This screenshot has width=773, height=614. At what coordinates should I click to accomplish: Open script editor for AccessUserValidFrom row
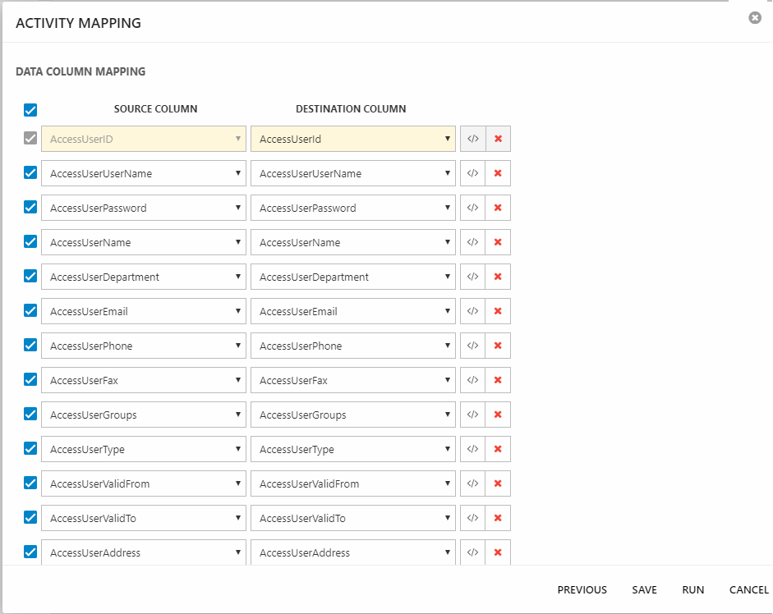[472, 483]
